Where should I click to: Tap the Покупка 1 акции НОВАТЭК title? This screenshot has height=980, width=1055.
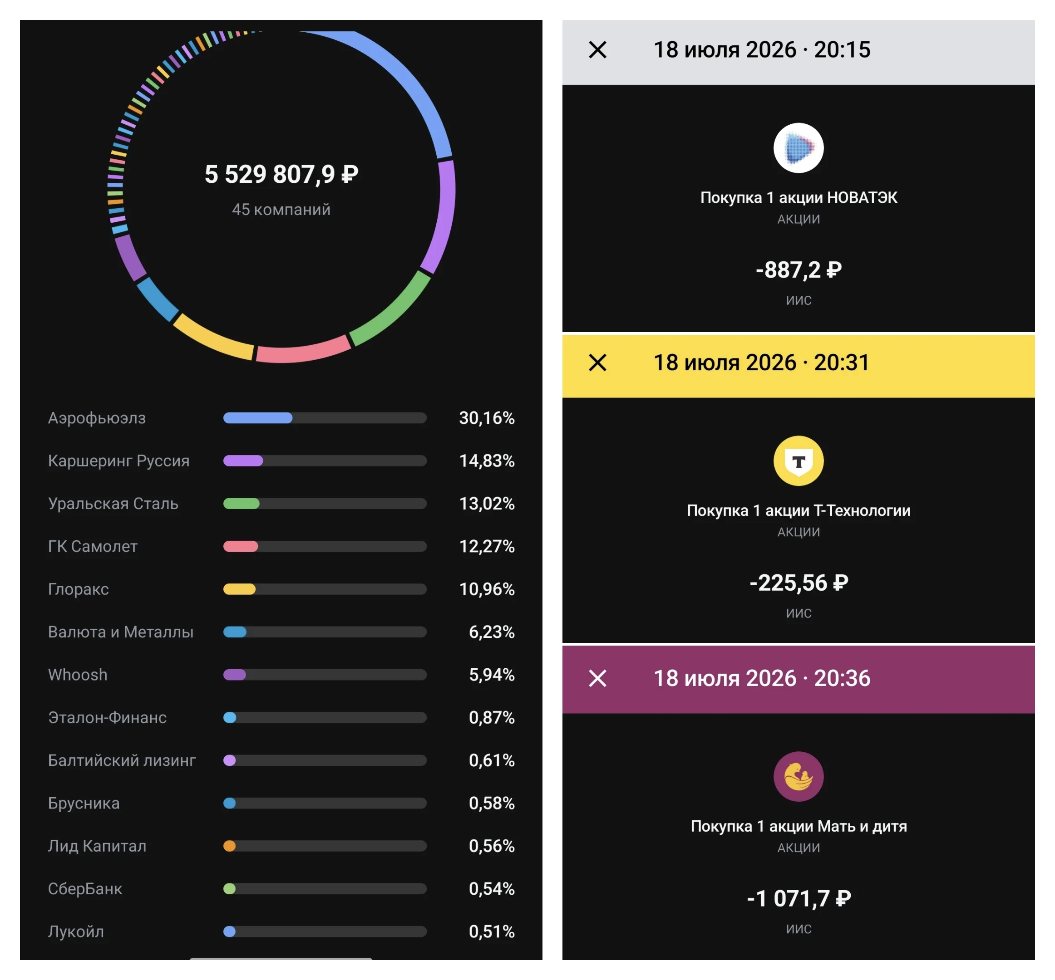[x=798, y=198]
